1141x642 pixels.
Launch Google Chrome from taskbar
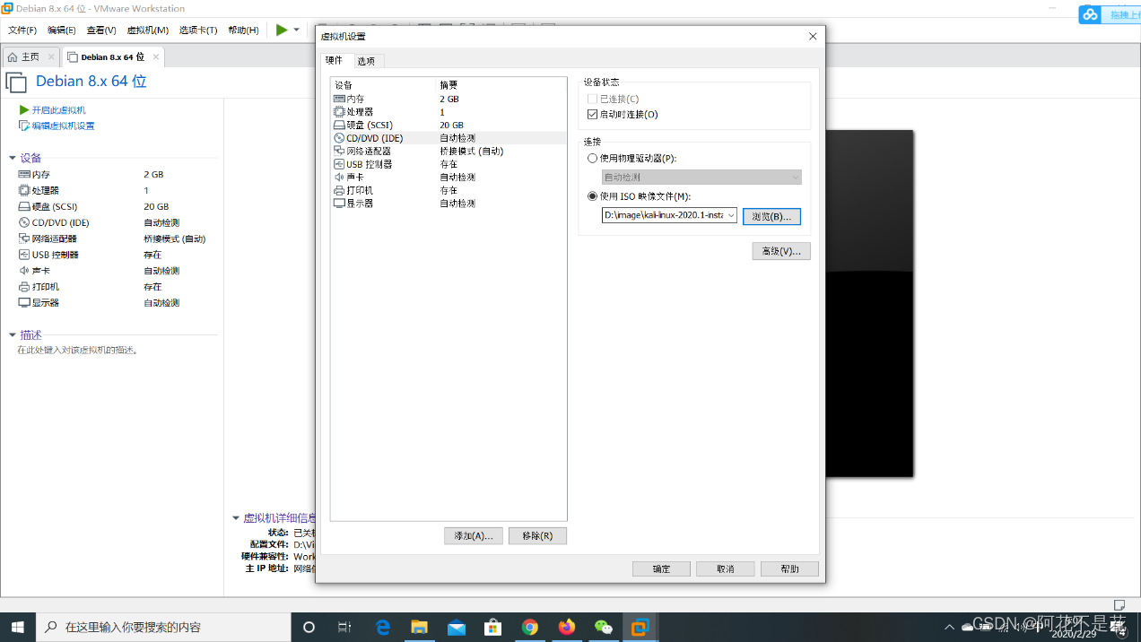click(x=530, y=627)
